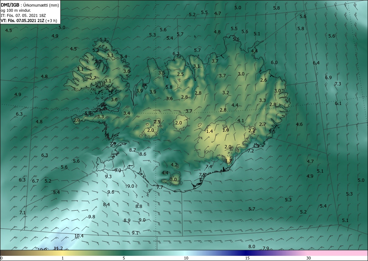Pick the dark navy section of the color bar
Screen dimensions: 368x261
247,253
